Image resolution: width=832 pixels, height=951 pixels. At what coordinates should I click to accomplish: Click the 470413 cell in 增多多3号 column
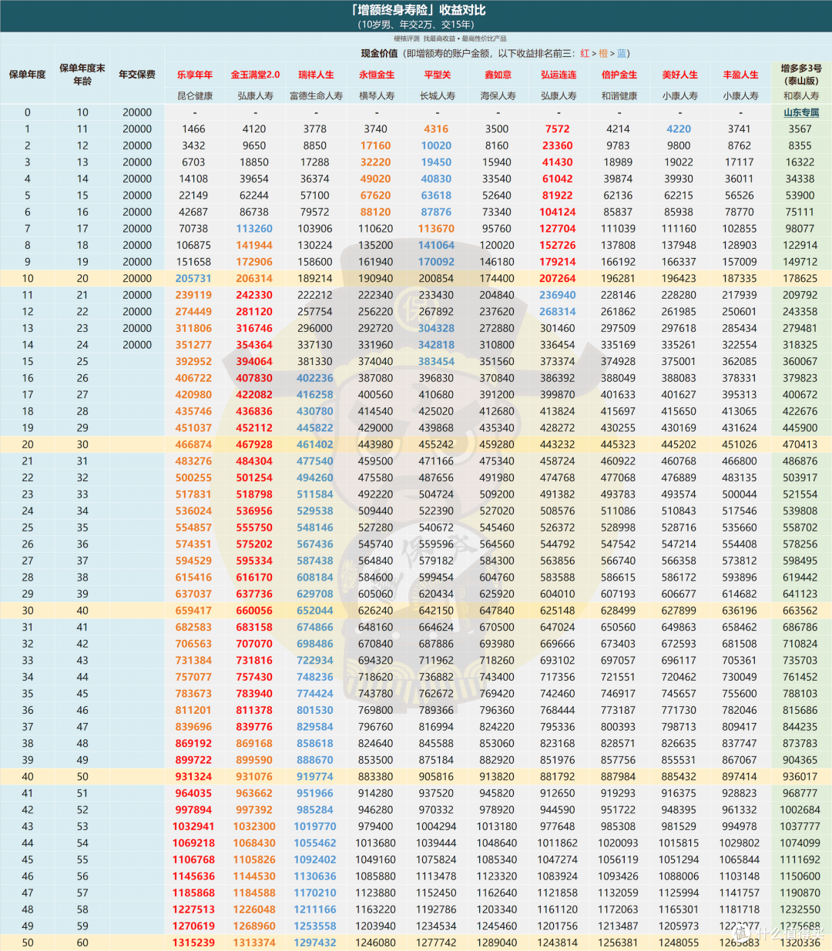pos(800,444)
